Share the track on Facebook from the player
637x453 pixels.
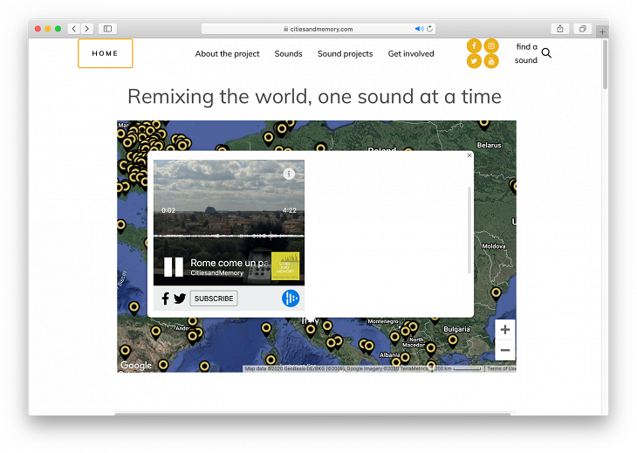[x=165, y=299]
